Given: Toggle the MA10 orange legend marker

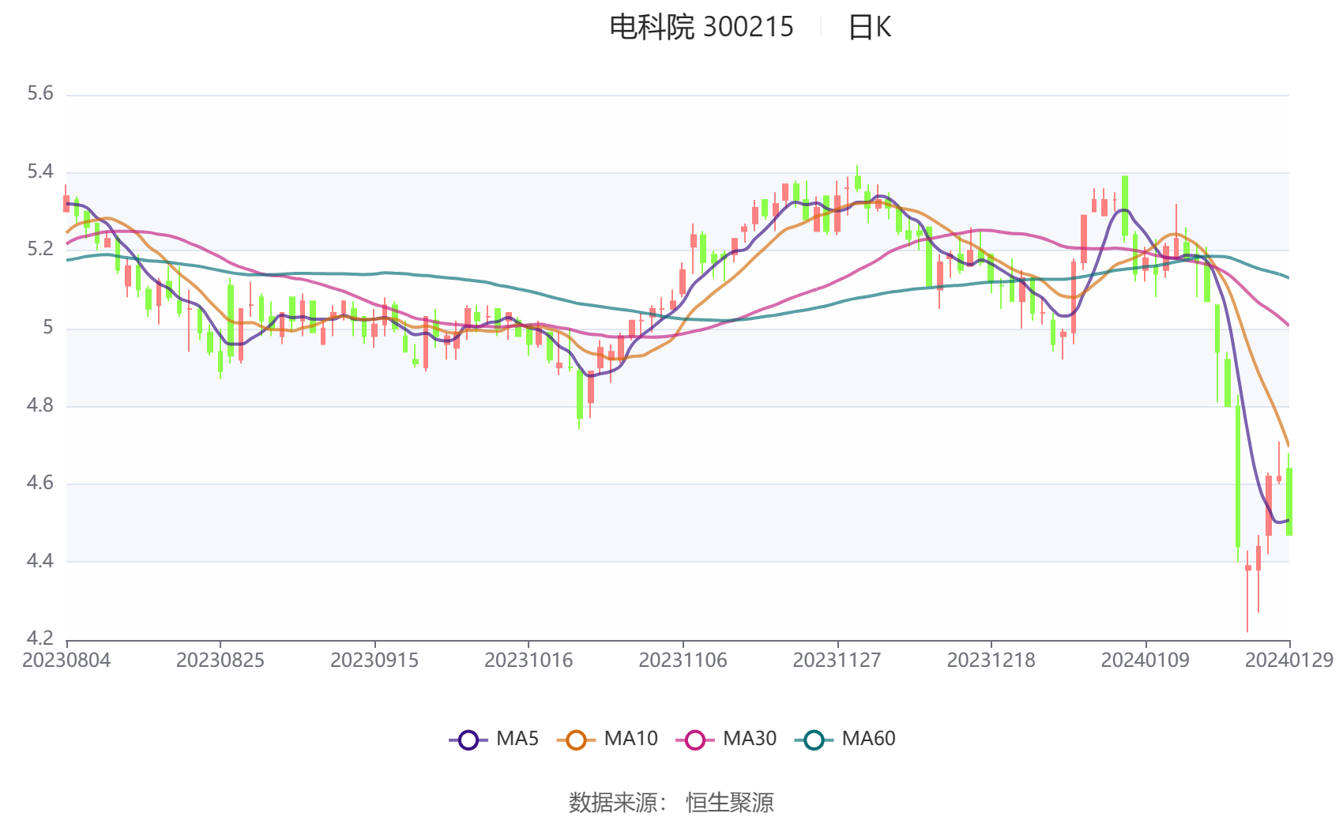Looking at the screenshot, I should [x=576, y=740].
